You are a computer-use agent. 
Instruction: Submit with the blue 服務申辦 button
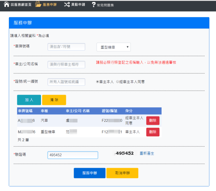tap(89, 173)
